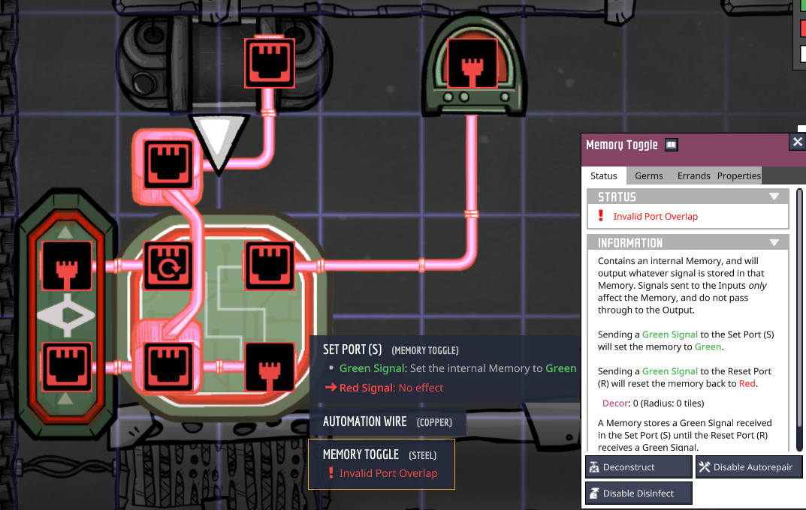Image resolution: width=806 pixels, height=510 pixels.
Task: Collapse the STATUS section arrow
Action: [774, 196]
